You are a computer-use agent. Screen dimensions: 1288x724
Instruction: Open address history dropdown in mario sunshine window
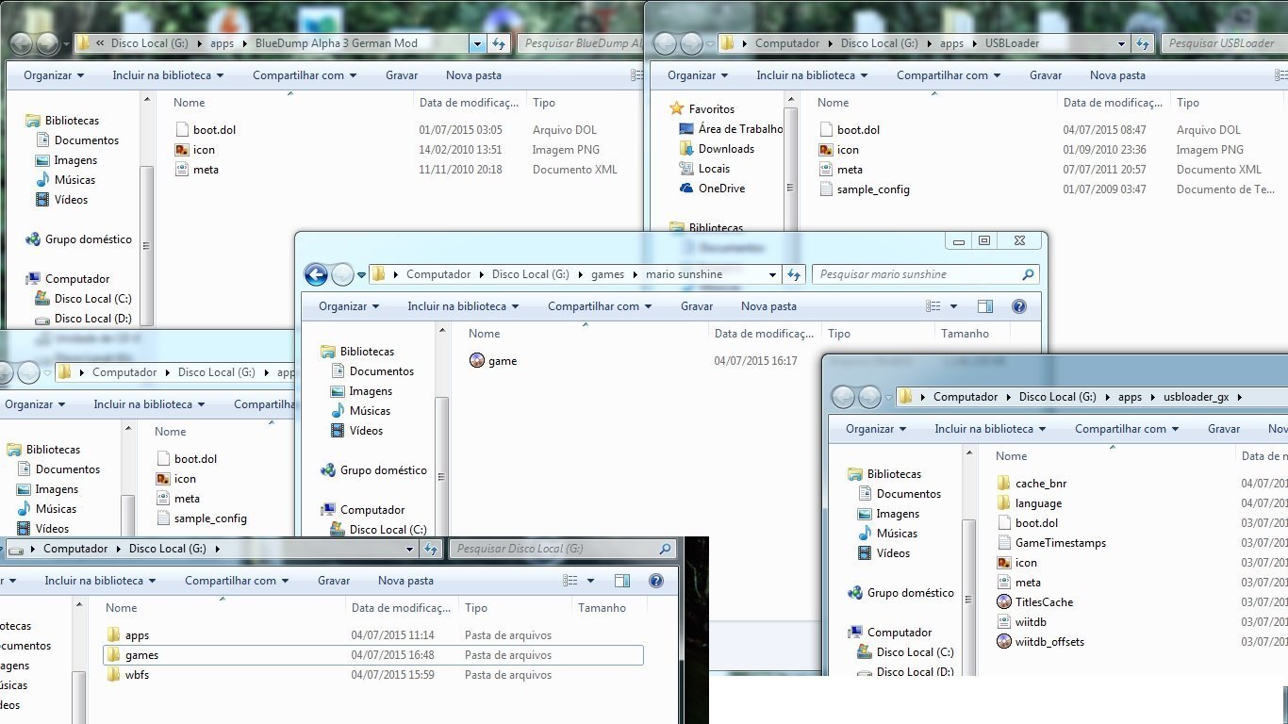773,274
